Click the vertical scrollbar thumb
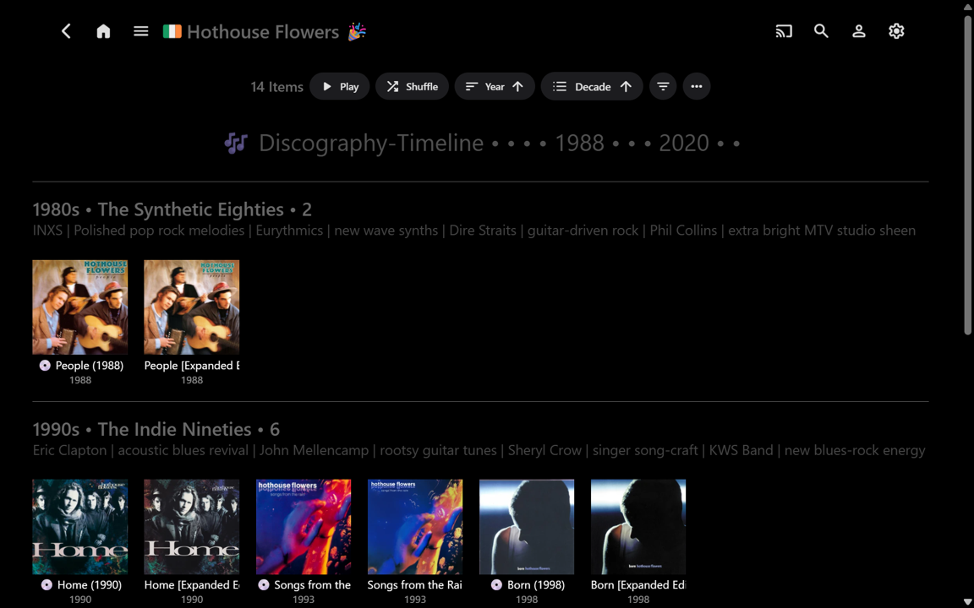The image size is (974, 608). pyautogui.click(x=967, y=176)
